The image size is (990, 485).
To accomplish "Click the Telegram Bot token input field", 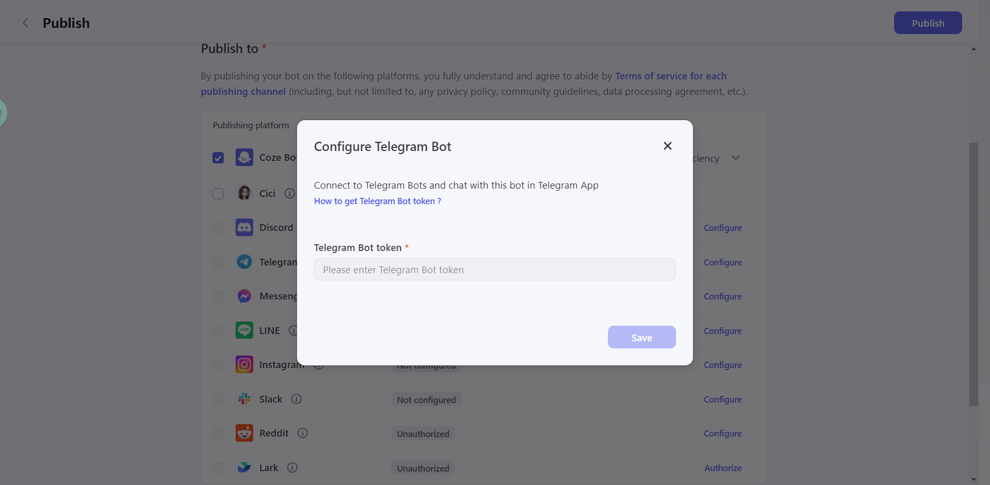I will coord(494,270).
